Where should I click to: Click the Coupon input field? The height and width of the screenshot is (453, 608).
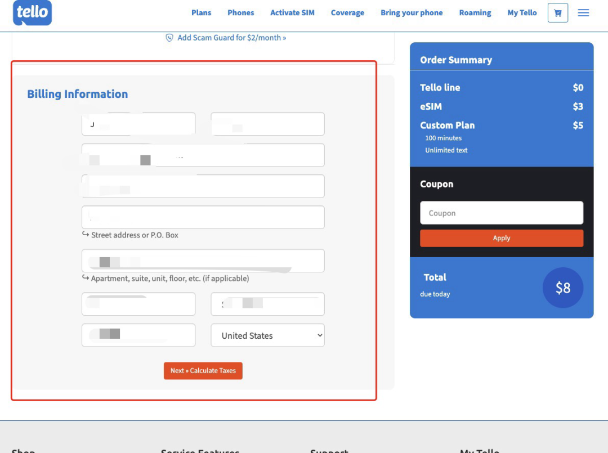[x=502, y=213]
